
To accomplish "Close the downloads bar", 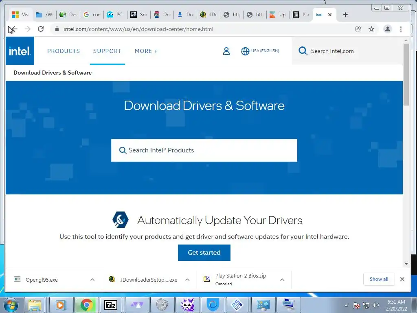I will point(402,279).
